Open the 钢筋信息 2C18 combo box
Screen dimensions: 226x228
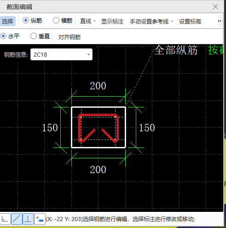61,54
